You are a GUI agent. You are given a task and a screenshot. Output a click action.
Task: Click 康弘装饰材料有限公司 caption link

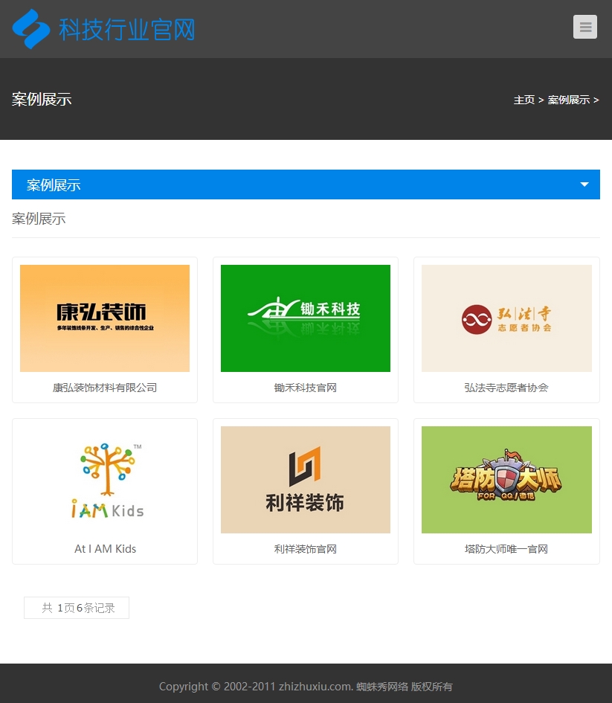tap(105, 388)
